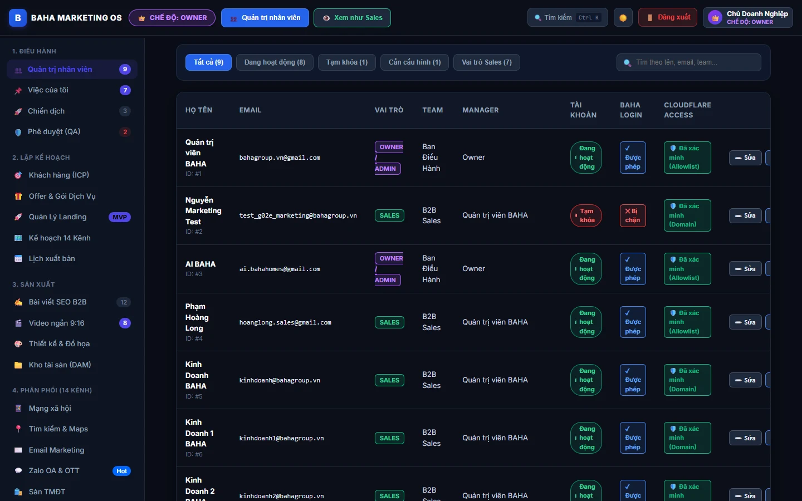Click Quản trị nhân viên sidebar item
Viewport: 802px width, 501px height.
tap(72, 70)
